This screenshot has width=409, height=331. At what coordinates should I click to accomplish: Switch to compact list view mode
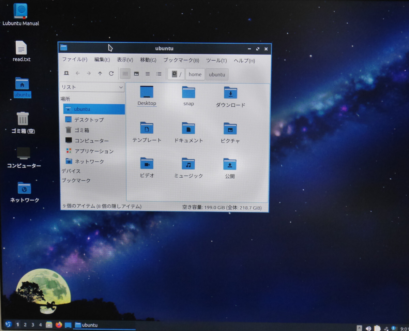pos(148,74)
